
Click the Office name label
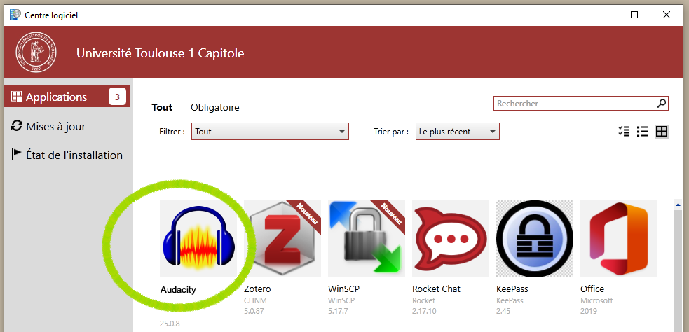(592, 289)
